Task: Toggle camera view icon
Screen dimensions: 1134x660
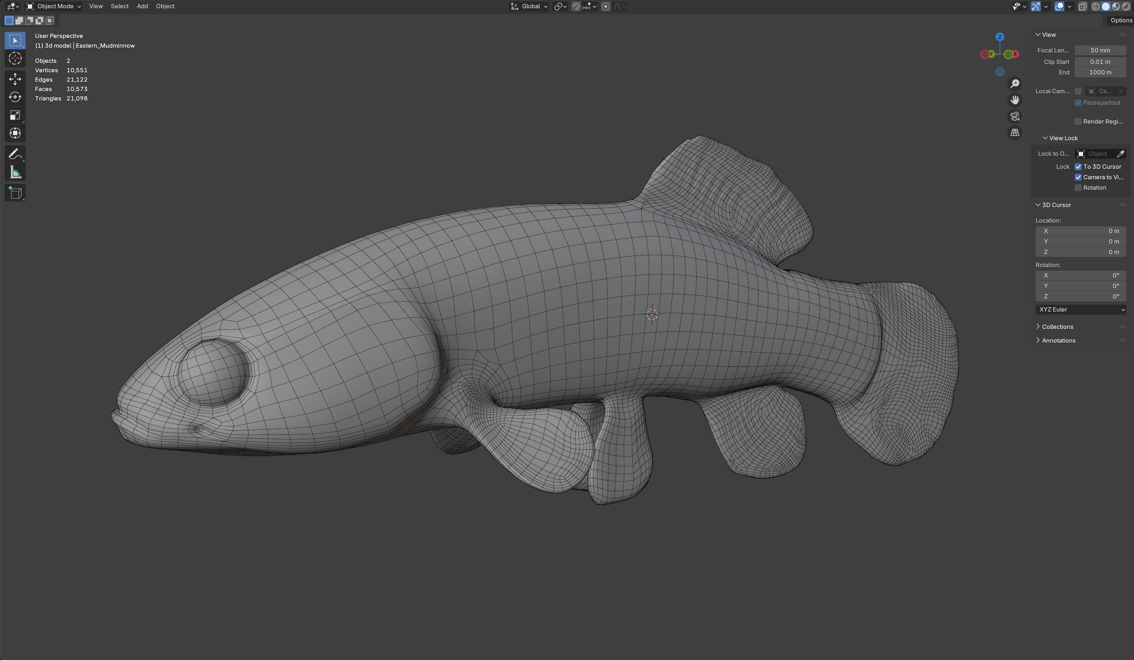Action: click(1014, 116)
